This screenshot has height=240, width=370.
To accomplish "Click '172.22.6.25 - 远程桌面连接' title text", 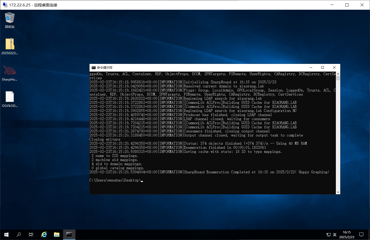I will point(33,5).
